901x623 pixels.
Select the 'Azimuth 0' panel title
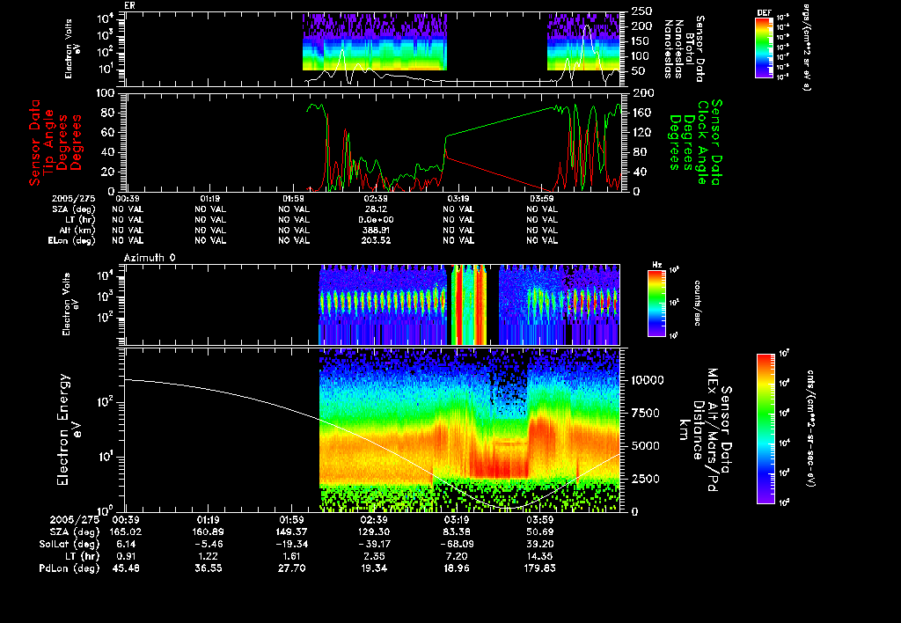pyautogui.click(x=150, y=258)
